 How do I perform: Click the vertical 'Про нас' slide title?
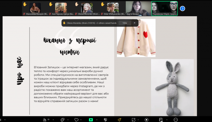tap(20, 71)
